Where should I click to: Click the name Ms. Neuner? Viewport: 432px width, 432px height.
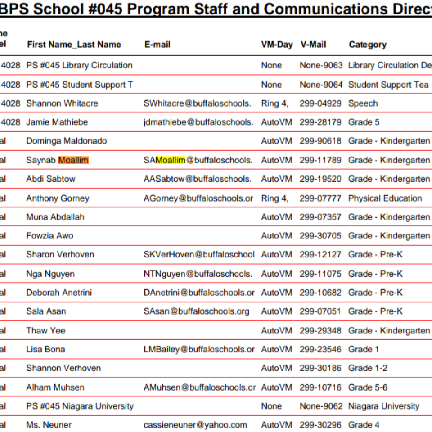pos(49,424)
